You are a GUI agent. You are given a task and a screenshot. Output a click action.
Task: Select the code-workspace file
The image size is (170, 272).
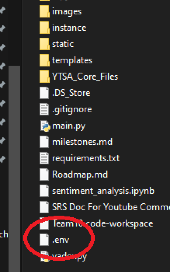(103, 223)
